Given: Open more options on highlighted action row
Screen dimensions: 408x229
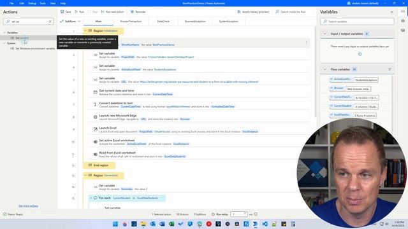Looking at the screenshot, I should pos(306,43).
